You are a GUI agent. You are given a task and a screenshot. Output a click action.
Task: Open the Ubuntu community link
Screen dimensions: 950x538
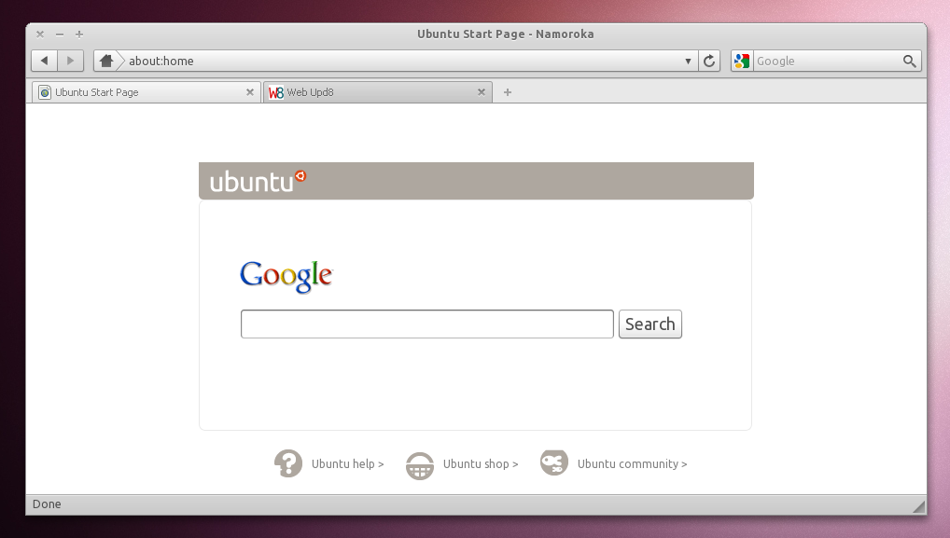pos(632,463)
